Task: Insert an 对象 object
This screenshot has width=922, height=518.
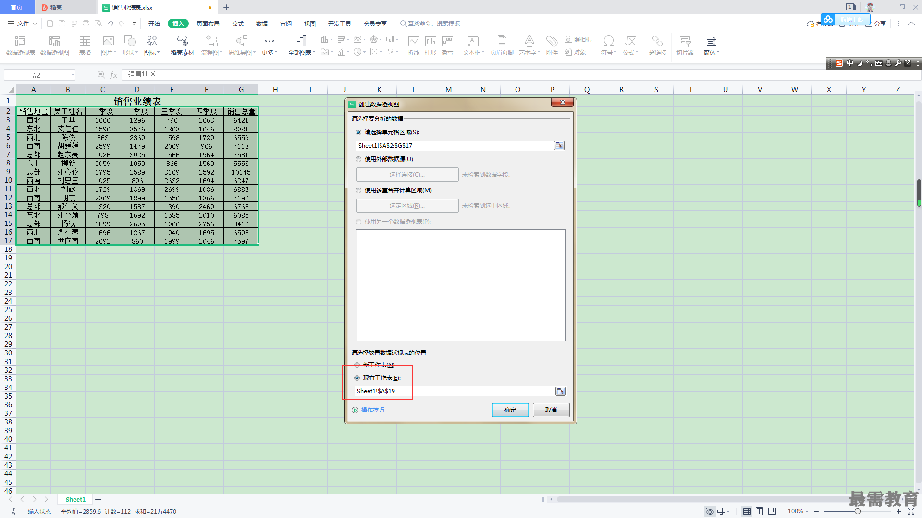Action: [575, 52]
